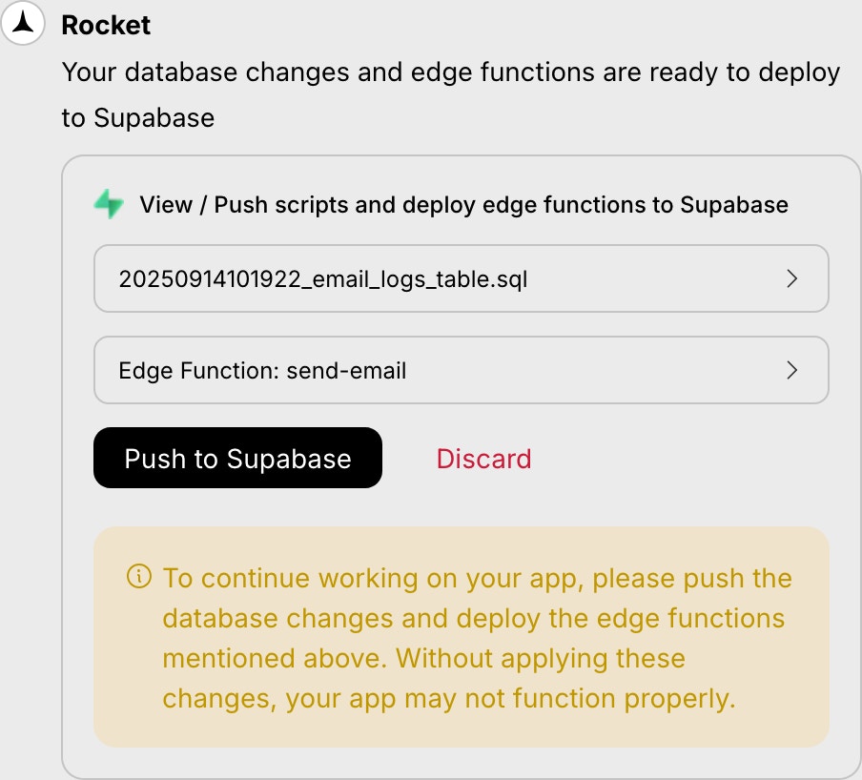The image size is (862, 780).
Task: Select the circled arrowhead icon beside Rocket heading
Action: click(x=24, y=23)
